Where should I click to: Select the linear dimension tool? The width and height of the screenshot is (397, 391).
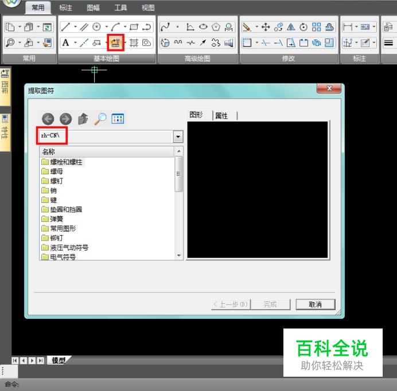(348, 27)
